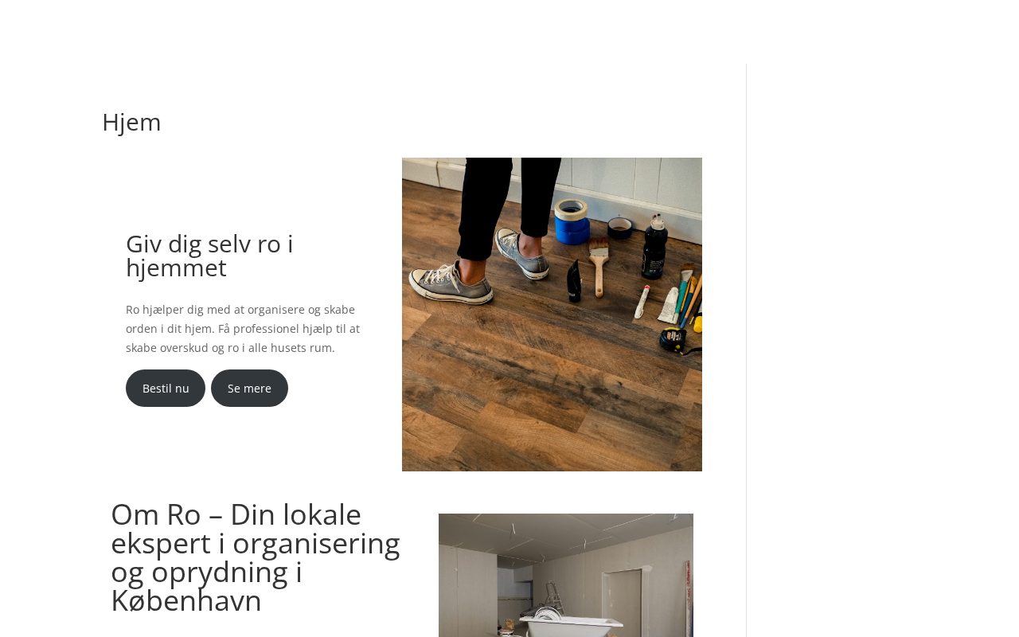This screenshot has width=1019, height=637.
Task: Click the "Om Ro – Din lokale ekspert" heading
Action: (x=256, y=557)
